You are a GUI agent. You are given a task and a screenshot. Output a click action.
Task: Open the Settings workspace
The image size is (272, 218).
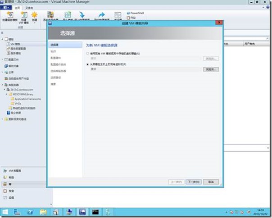click(x=9, y=198)
